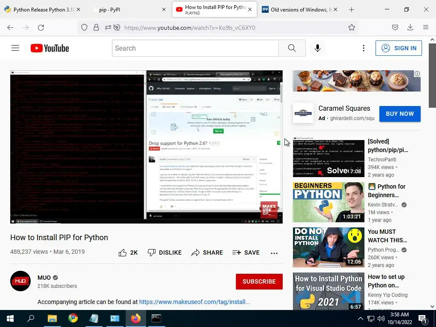
Task: Bookmark this page with the star
Action: click(x=351, y=27)
